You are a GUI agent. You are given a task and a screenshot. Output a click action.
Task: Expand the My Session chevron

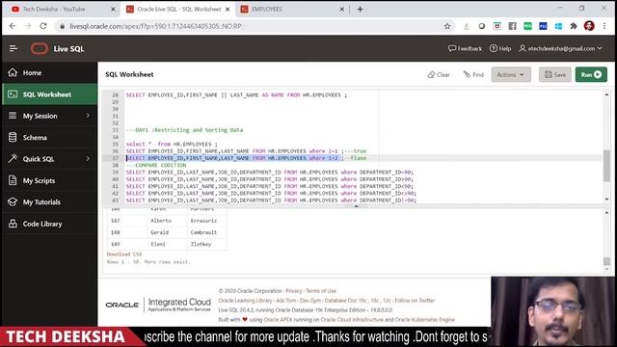click(88, 116)
